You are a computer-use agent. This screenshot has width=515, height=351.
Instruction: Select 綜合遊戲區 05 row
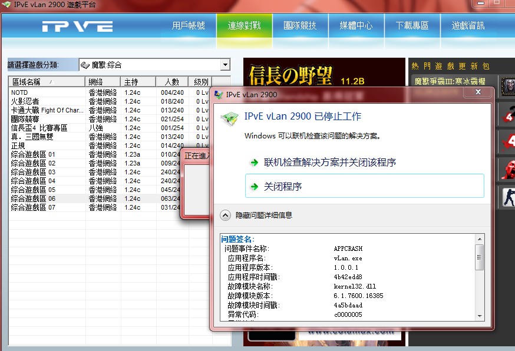[x=95, y=190]
